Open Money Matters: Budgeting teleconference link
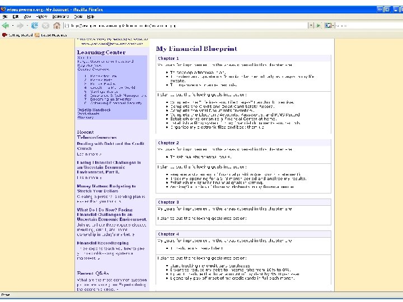This screenshot has width=403, height=302. [x=106, y=188]
